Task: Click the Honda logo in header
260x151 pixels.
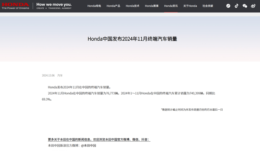Action: (x=15, y=6)
